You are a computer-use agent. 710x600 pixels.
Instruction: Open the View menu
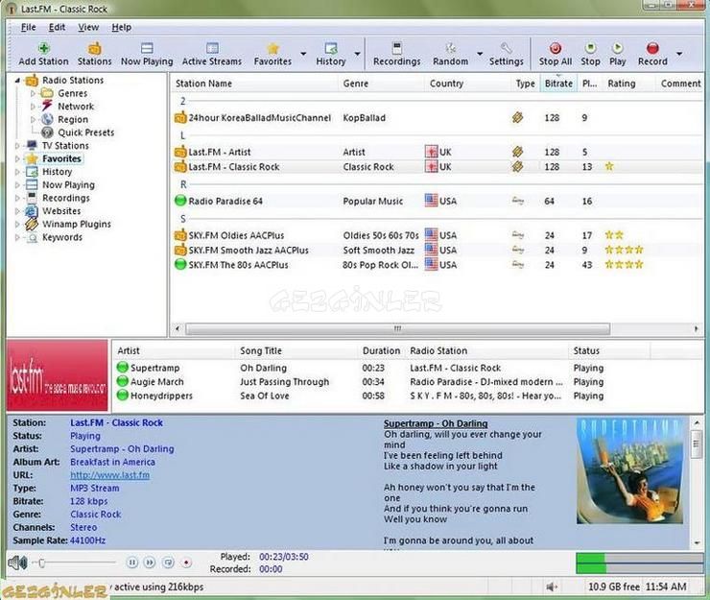pos(88,27)
